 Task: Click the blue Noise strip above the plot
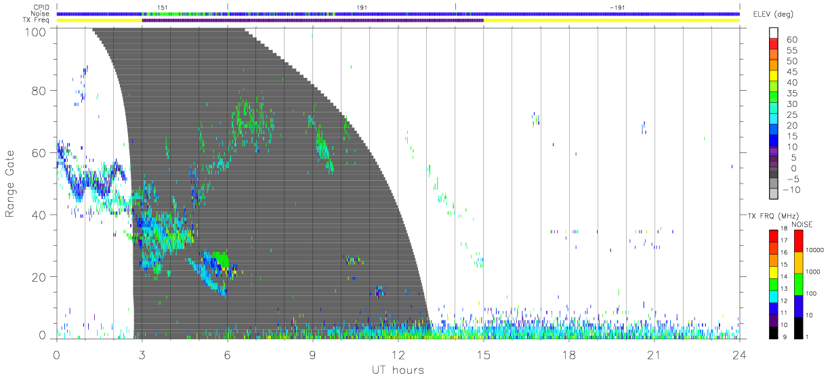point(398,14)
